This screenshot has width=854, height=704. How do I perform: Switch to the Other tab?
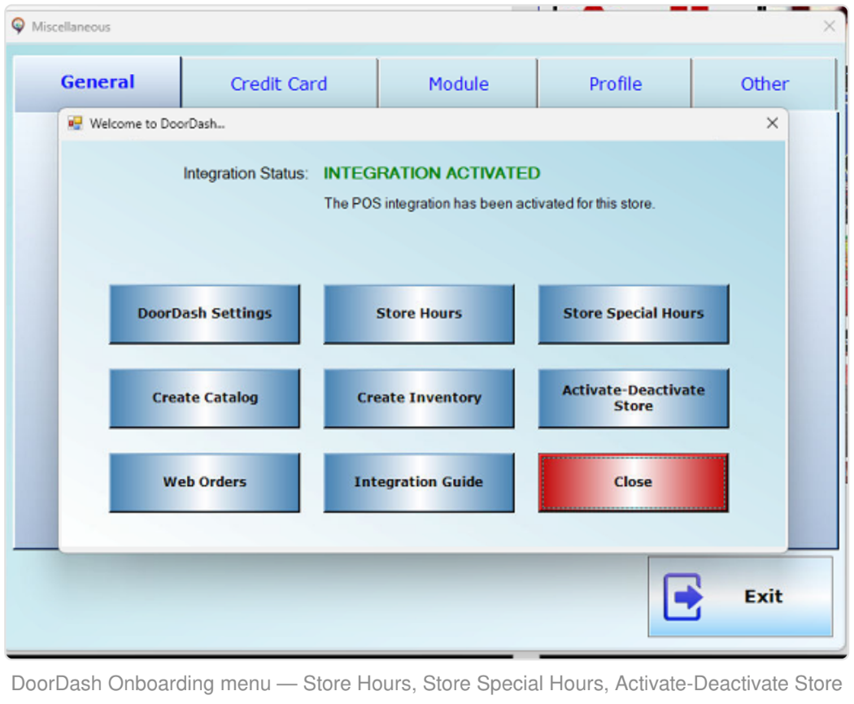click(x=765, y=84)
